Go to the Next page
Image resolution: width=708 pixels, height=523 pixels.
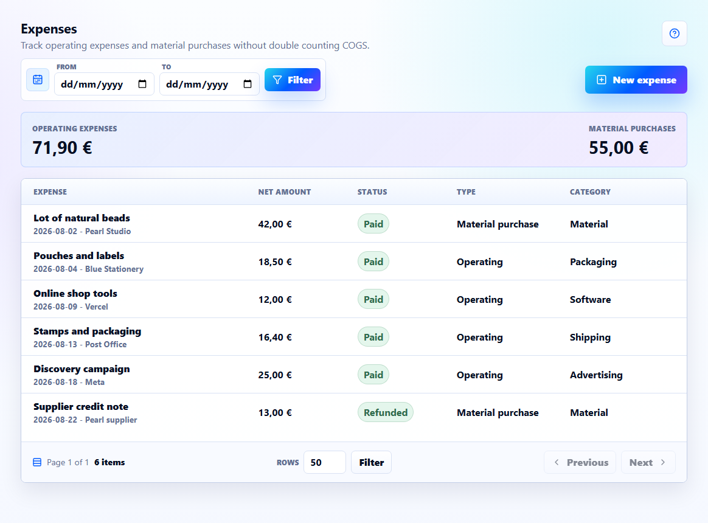[648, 462]
